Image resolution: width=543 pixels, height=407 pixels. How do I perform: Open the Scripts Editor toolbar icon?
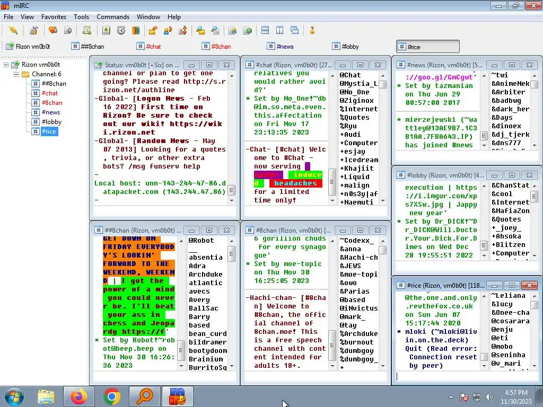[86, 30]
